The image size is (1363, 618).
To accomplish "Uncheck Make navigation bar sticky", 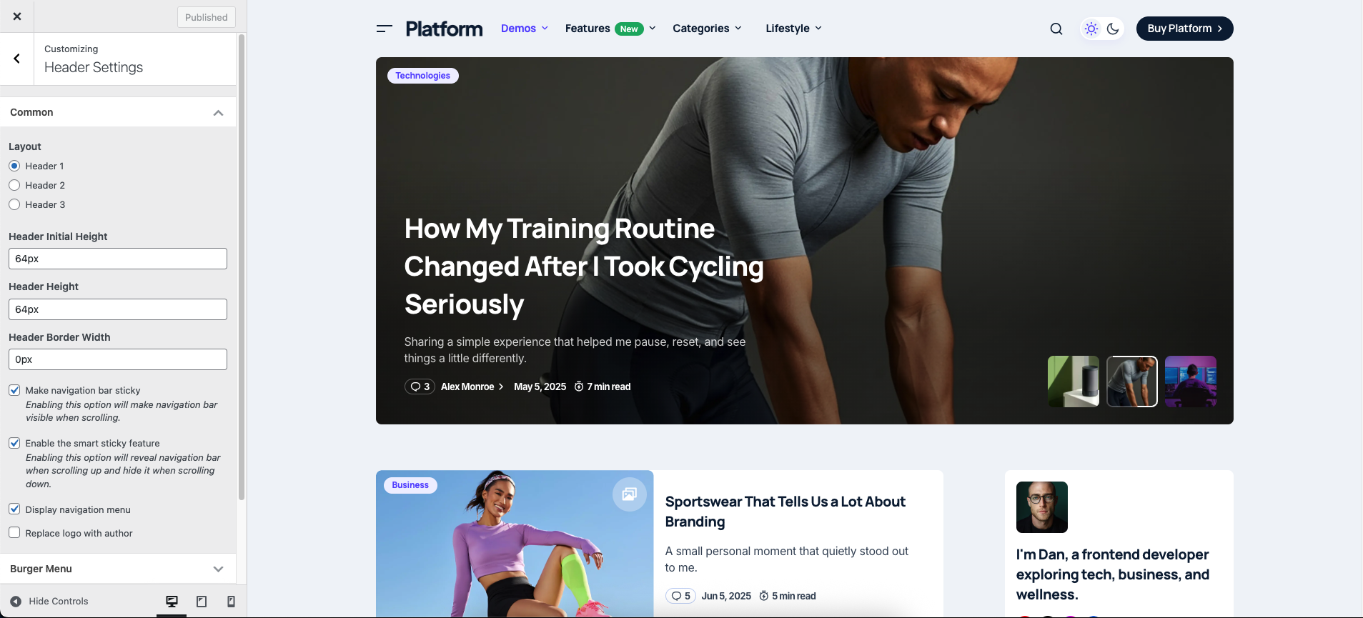I will click(x=14, y=390).
